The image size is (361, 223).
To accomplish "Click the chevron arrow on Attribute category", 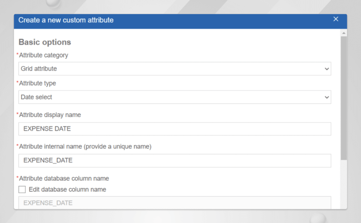I will [326, 69].
